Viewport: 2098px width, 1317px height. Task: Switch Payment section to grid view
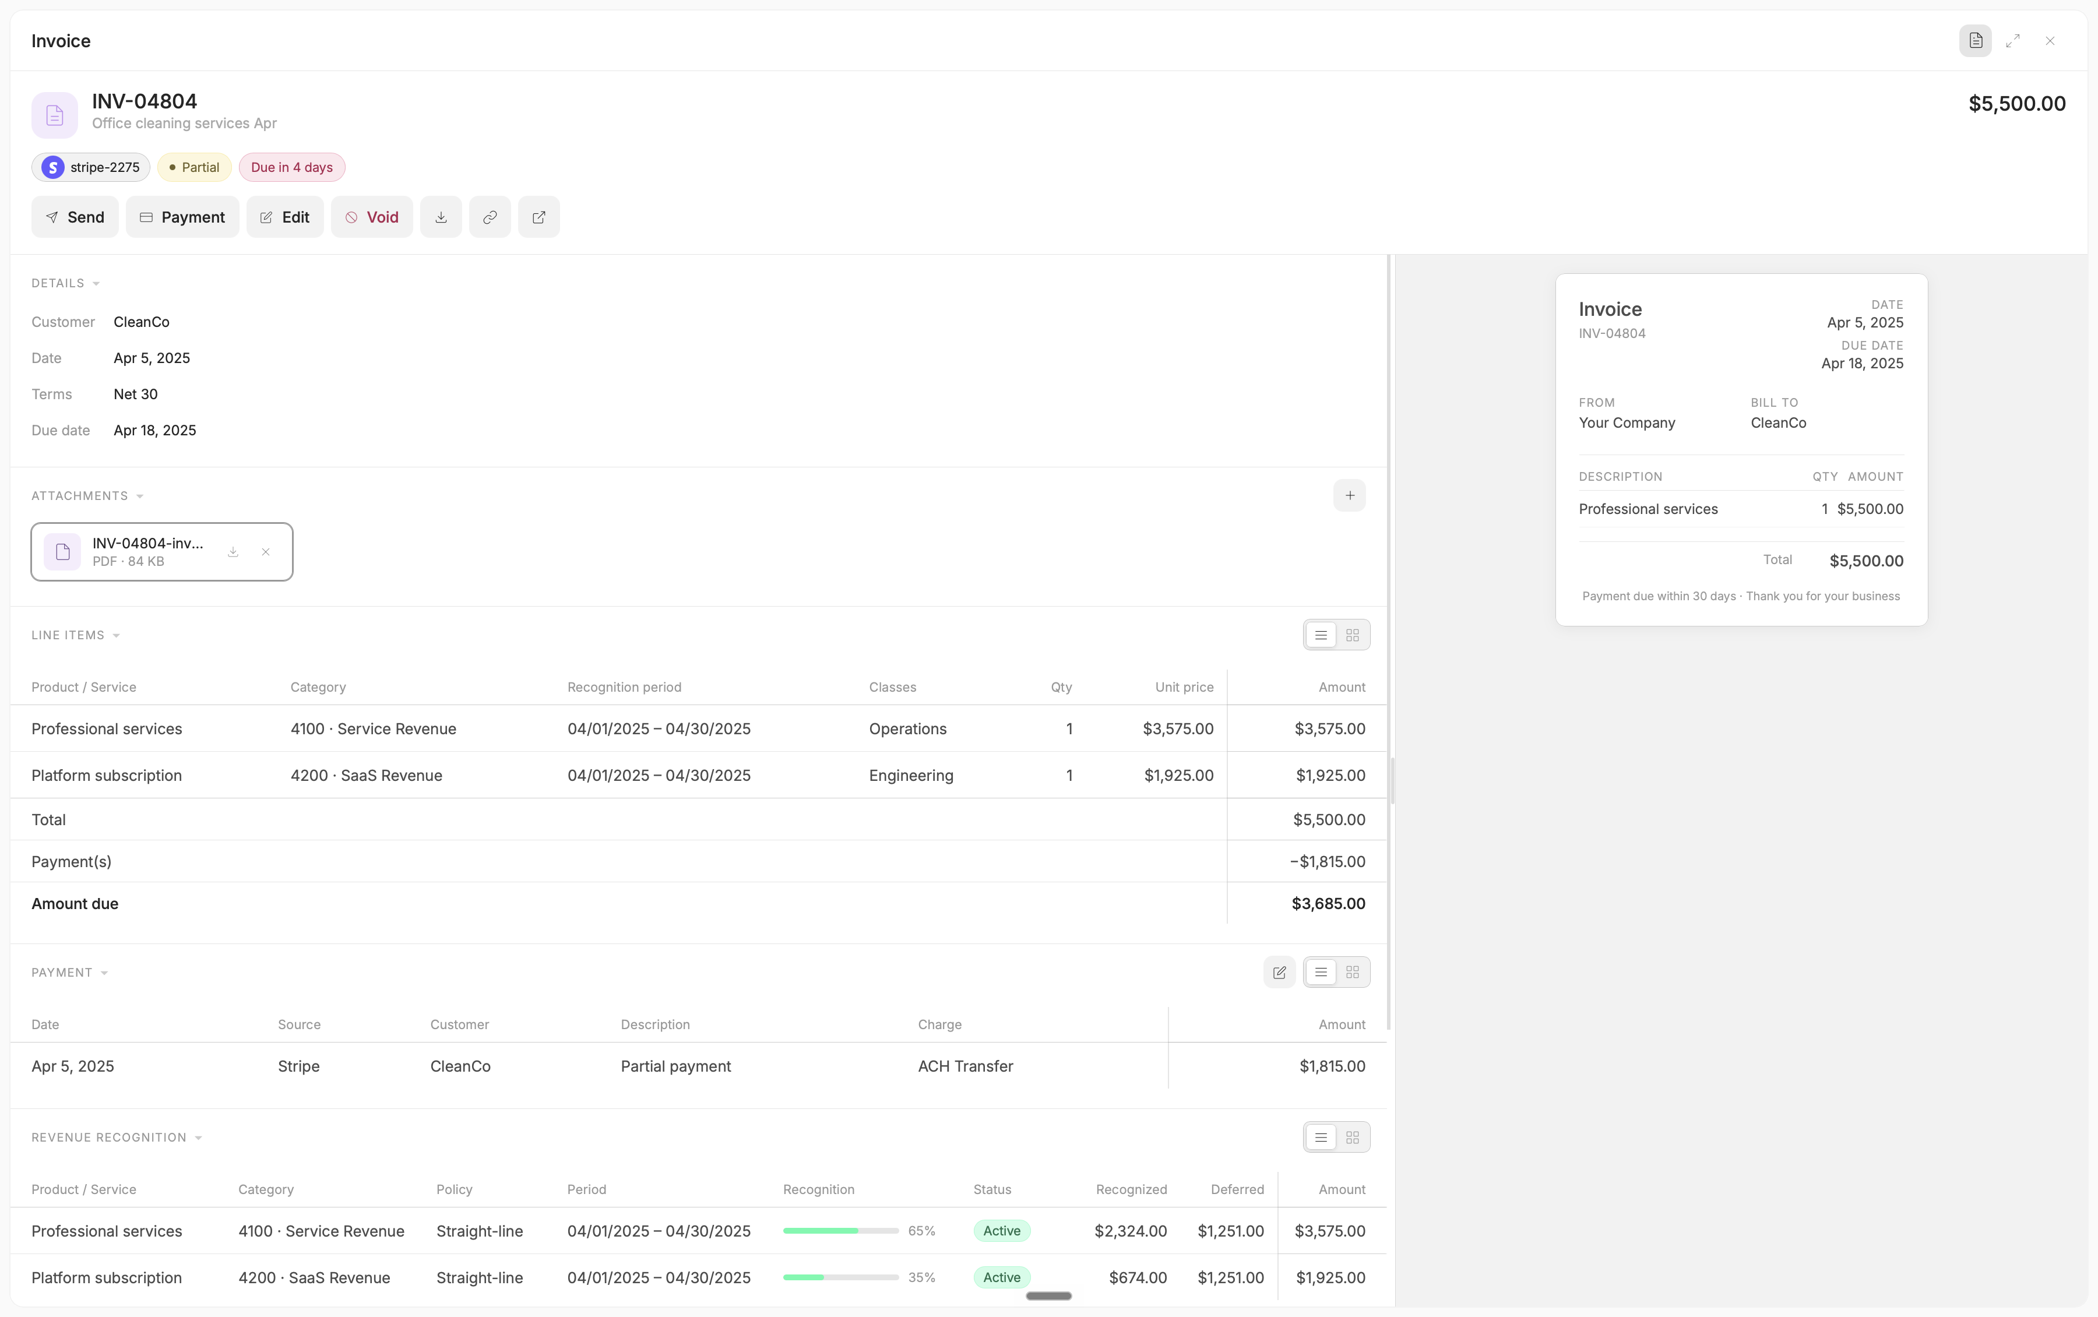pyautogui.click(x=1353, y=972)
